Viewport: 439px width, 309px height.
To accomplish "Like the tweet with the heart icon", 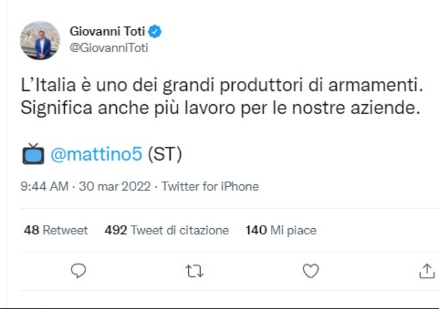I will pos(310,271).
